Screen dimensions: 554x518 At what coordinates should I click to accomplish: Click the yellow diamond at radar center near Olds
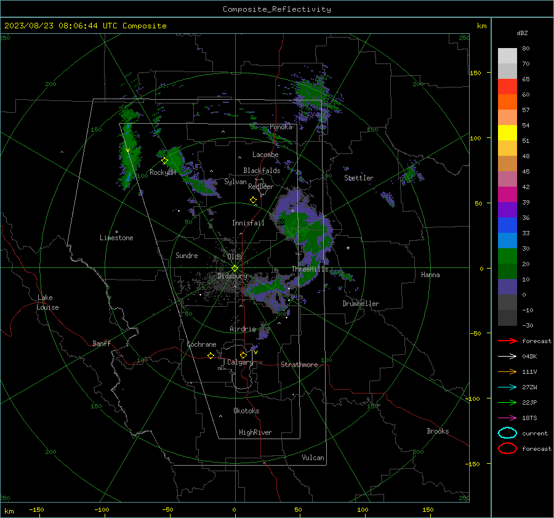coord(235,269)
